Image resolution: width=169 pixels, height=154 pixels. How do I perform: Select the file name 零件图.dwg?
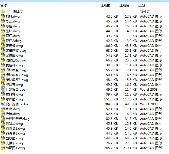click(14, 99)
